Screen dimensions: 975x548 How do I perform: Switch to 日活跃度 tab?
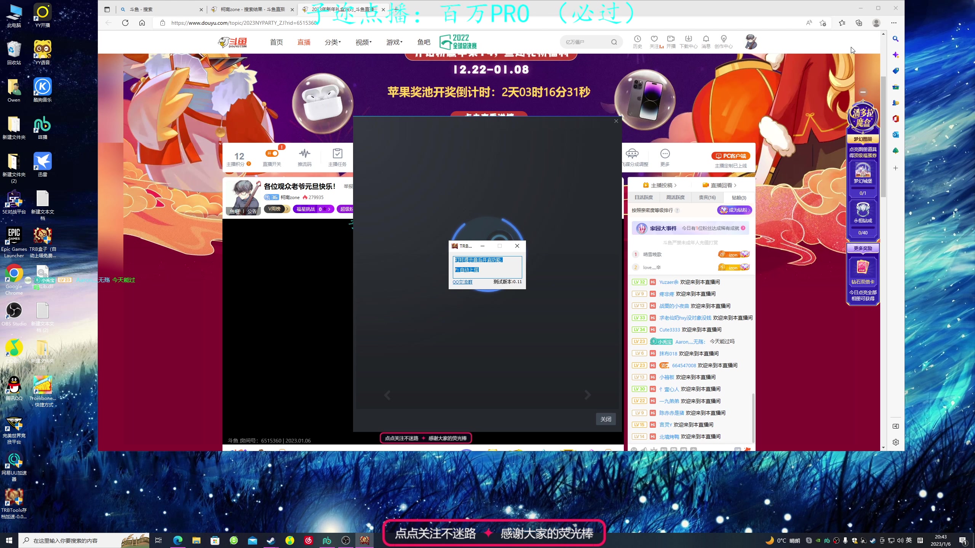pyautogui.click(x=644, y=198)
